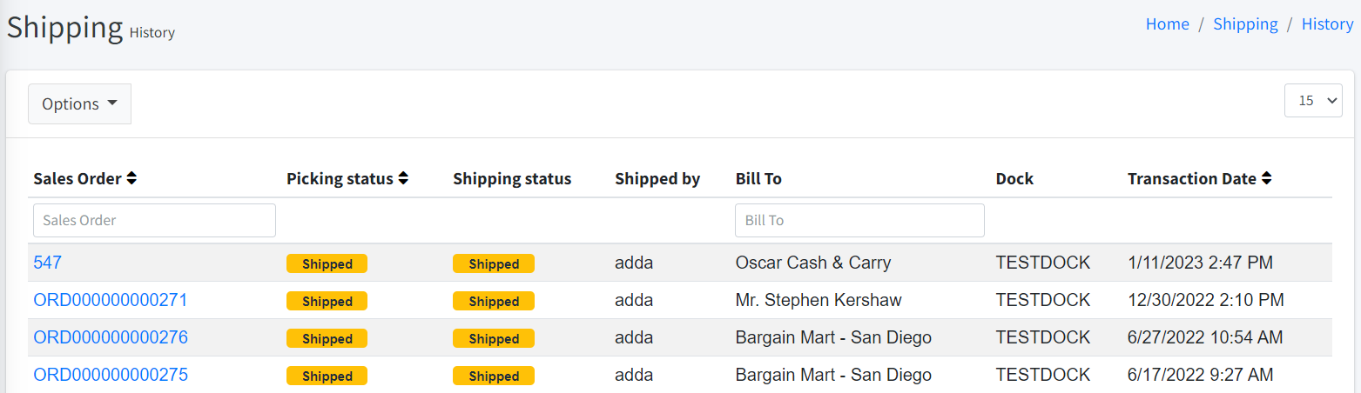The image size is (1361, 393).
Task: Click Shipped shipping status badge for ORD000000000275
Action: [x=494, y=376]
